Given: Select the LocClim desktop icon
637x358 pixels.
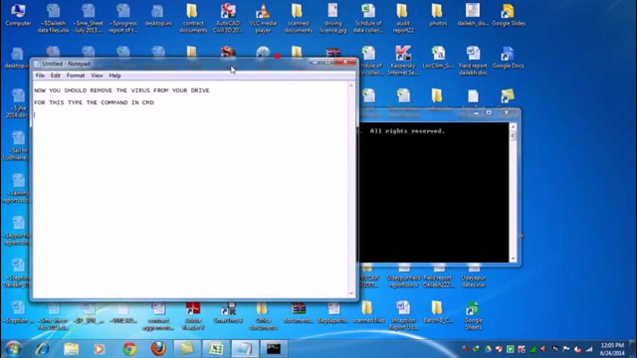Looking at the screenshot, I should point(438,58).
